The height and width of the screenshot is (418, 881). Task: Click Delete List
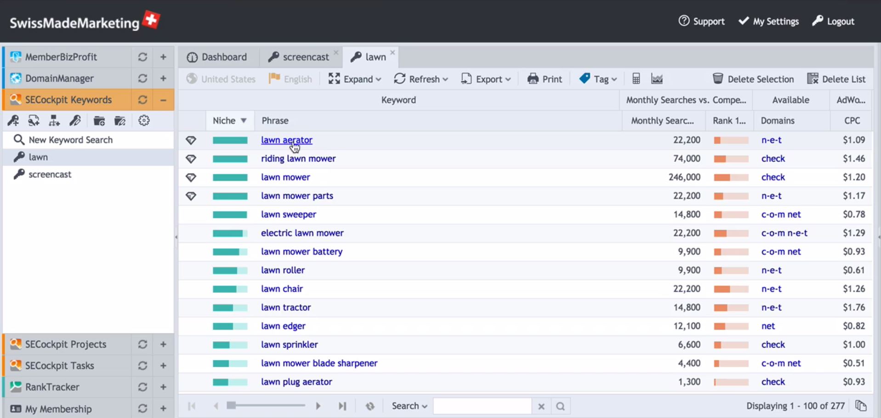pos(836,79)
